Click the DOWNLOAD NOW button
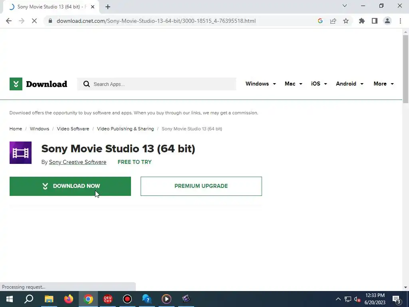This screenshot has height=307, width=409. [x=70, y=186]
